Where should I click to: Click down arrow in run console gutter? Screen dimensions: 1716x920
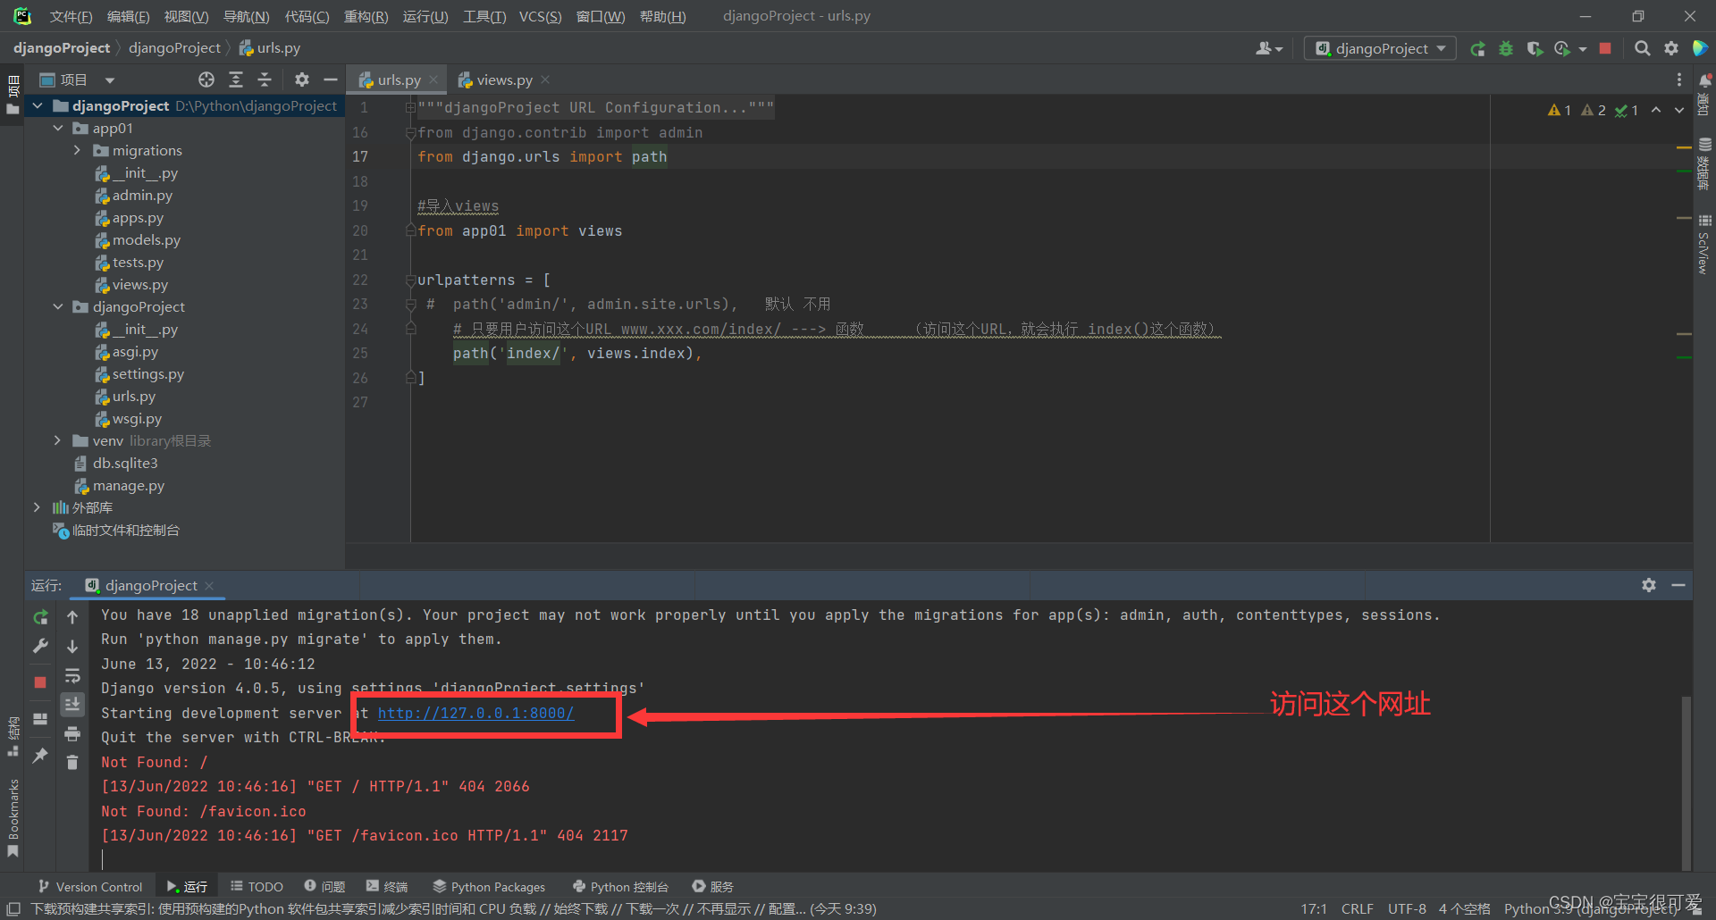[72, 646]
